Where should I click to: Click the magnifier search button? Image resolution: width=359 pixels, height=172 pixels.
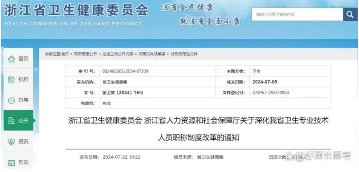(350, 15)
